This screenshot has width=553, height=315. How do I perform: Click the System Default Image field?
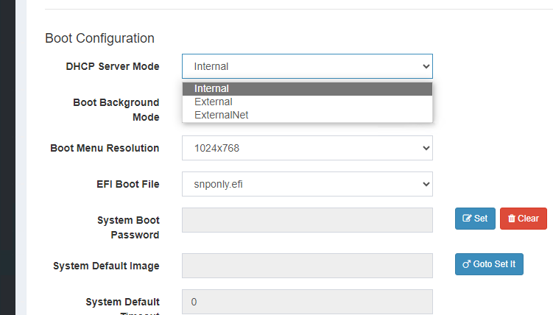[x=307, y=266]
